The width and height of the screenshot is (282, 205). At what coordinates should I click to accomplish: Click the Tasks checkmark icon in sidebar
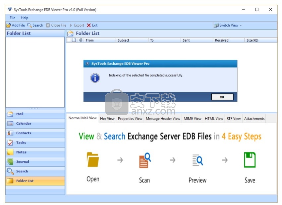(10, 143)
